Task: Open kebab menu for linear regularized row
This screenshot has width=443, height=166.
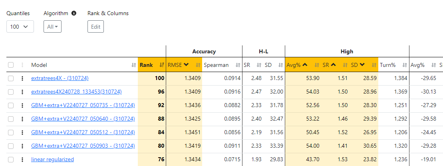Action: [22, 160]
